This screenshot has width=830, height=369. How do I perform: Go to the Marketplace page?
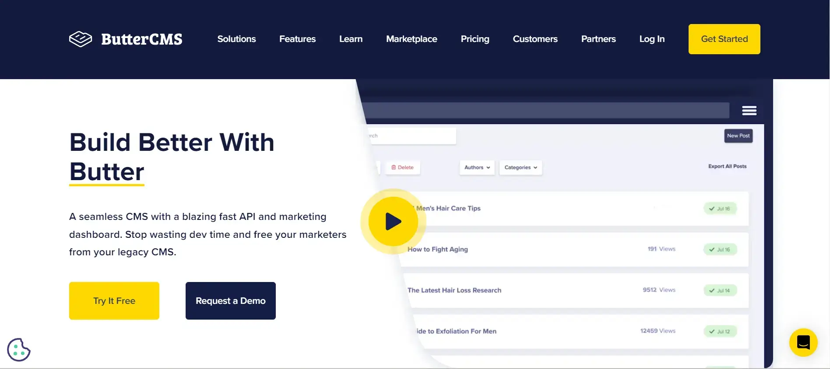coord(411,39)
